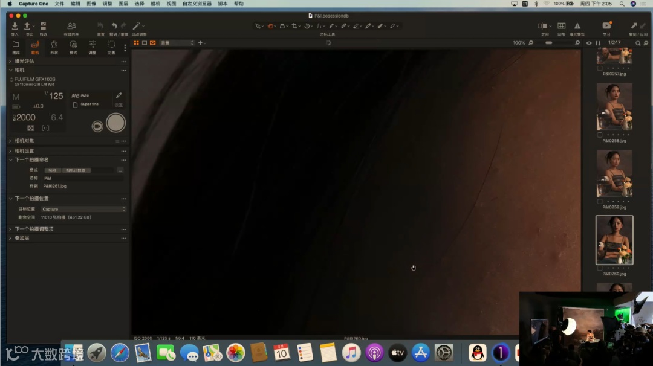Select the Keystone tool in the cursor toolbar
The height and width of the screenshot is (366, 653).
point(319,26)
